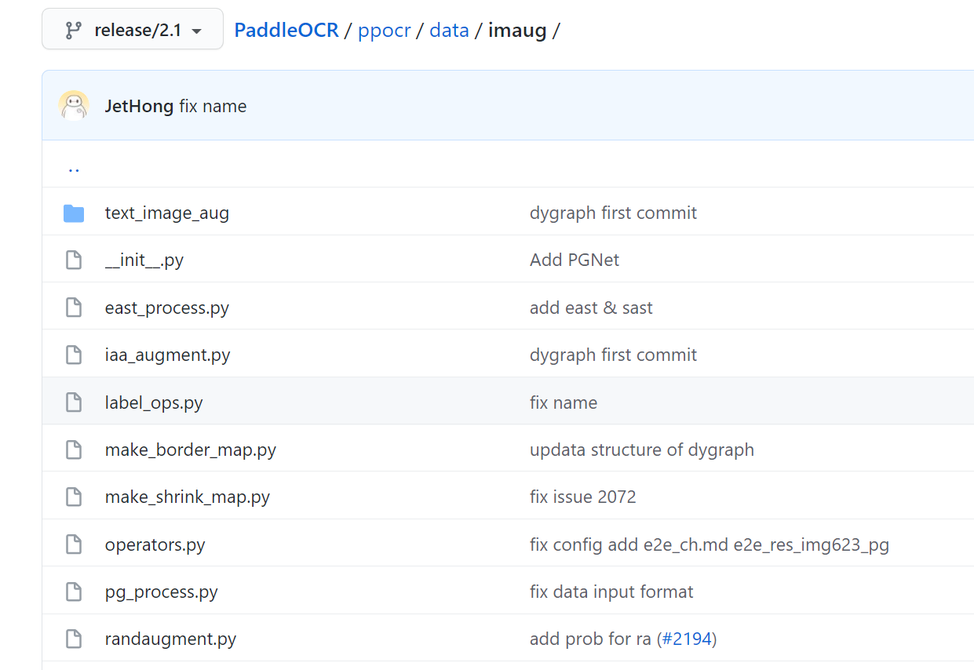Open the text_image_aug folder icon
The image size is (974, 670).
point(73,212)
